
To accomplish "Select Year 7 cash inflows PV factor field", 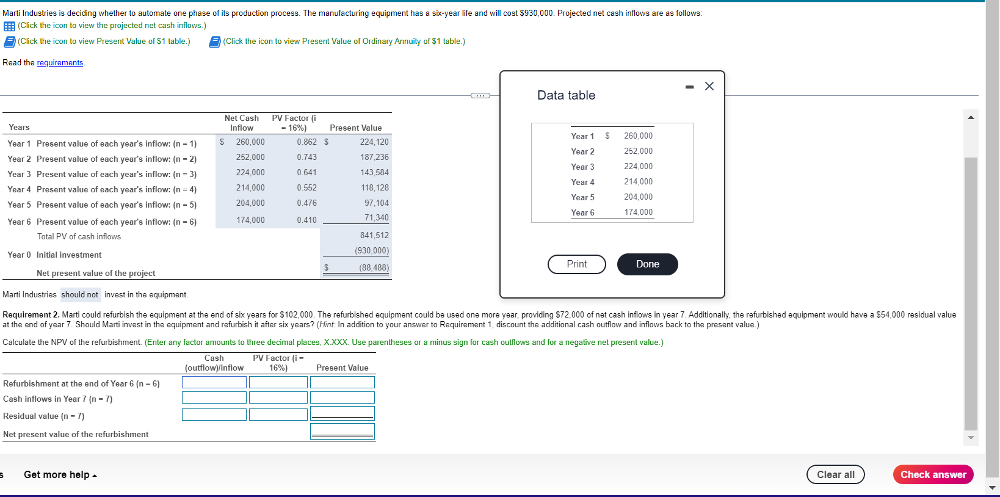I will [278, 397].
